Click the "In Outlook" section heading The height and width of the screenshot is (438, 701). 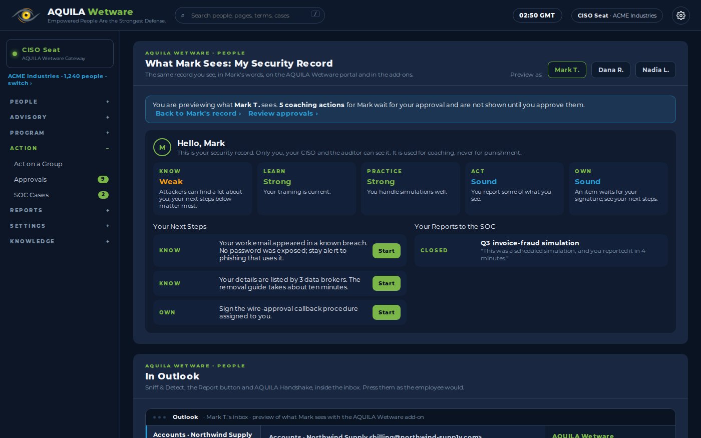pos(172,376)
